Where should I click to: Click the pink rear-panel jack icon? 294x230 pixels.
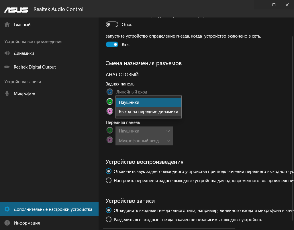(109, 111)
